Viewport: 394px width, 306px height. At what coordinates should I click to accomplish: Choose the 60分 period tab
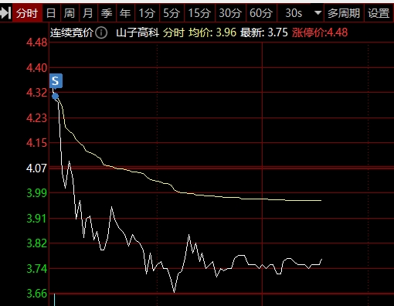coord(261,13)
